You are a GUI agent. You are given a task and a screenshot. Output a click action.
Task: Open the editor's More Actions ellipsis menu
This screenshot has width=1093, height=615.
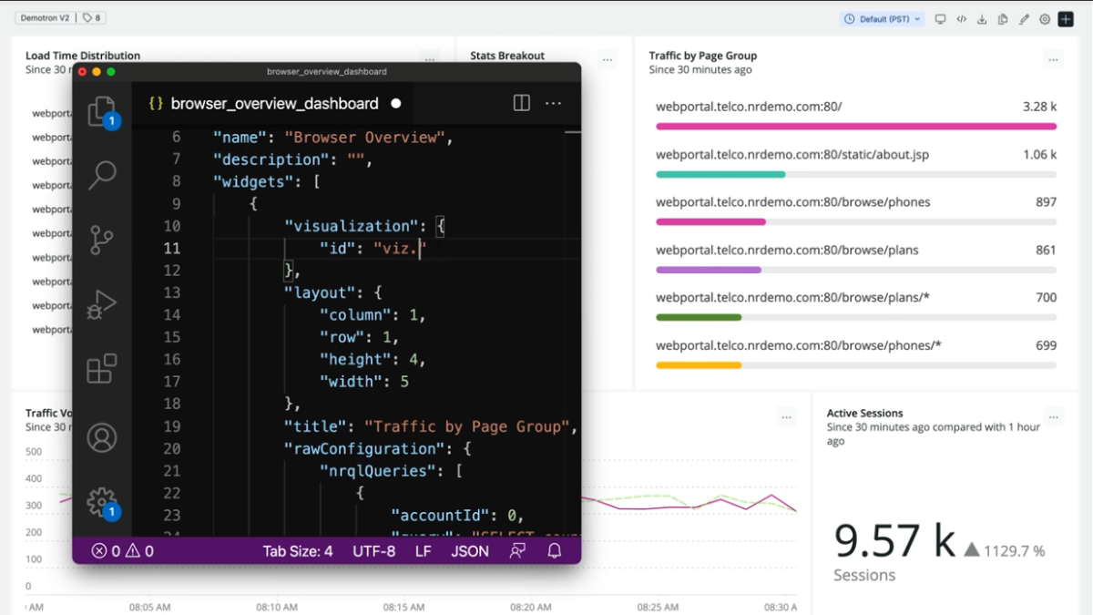[x=553, y=103]
